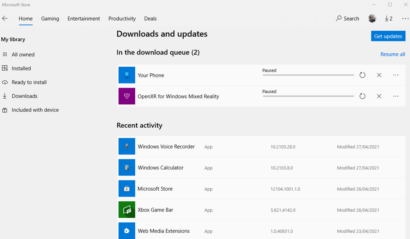The height and width of the screenshot is (239, 410).
Task: Restart the Your Phone download
Action: pyautogui.click(x=362, y=75)
